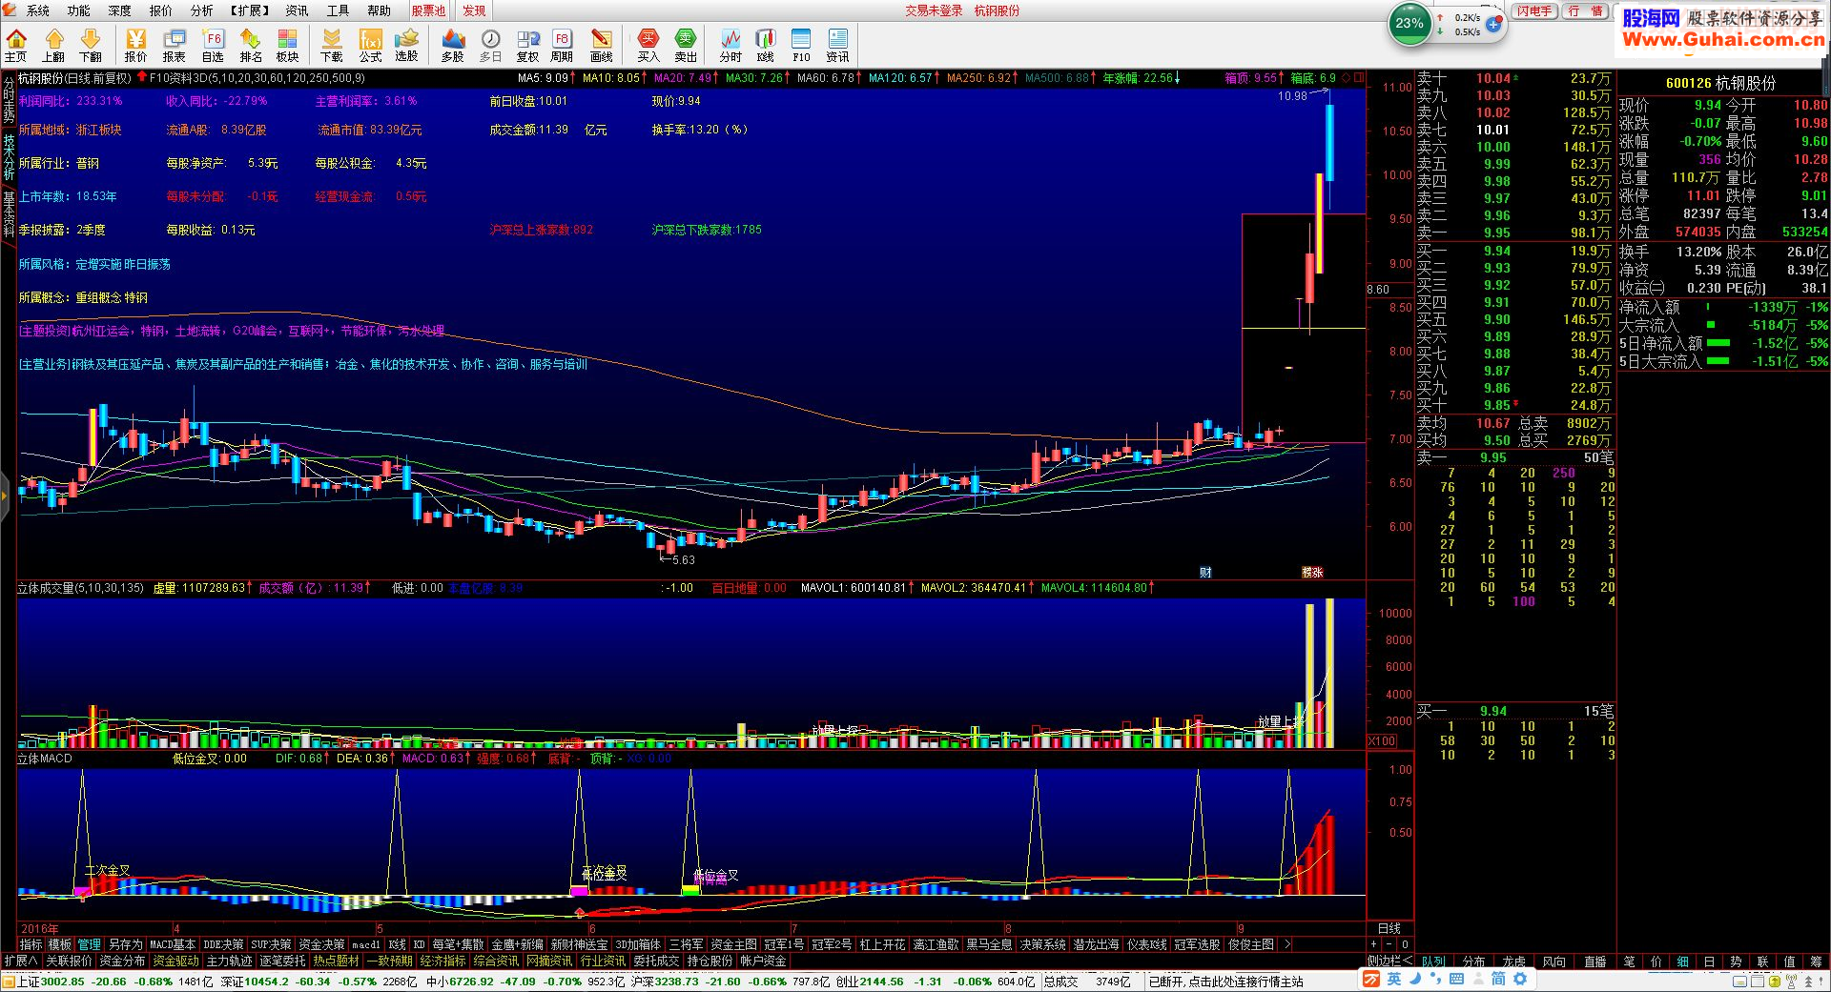Click the network speed 23% indicator
Image resolution: width=1831 pixels, height=992 pixels.
(x=1409, y=24)
